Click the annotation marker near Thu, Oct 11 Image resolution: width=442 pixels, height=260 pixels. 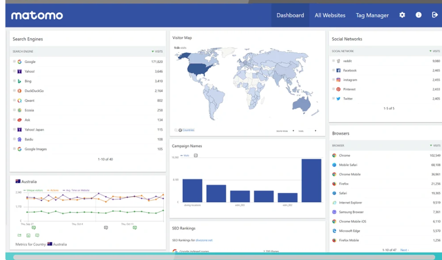click(x=135, y=228)
